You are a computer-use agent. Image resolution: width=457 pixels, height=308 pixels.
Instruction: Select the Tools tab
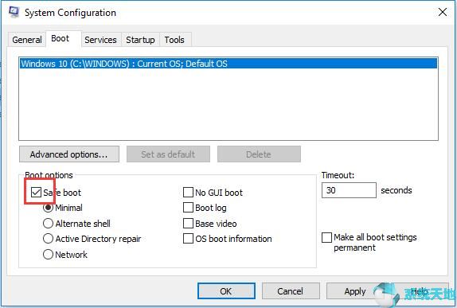(174, 40)
